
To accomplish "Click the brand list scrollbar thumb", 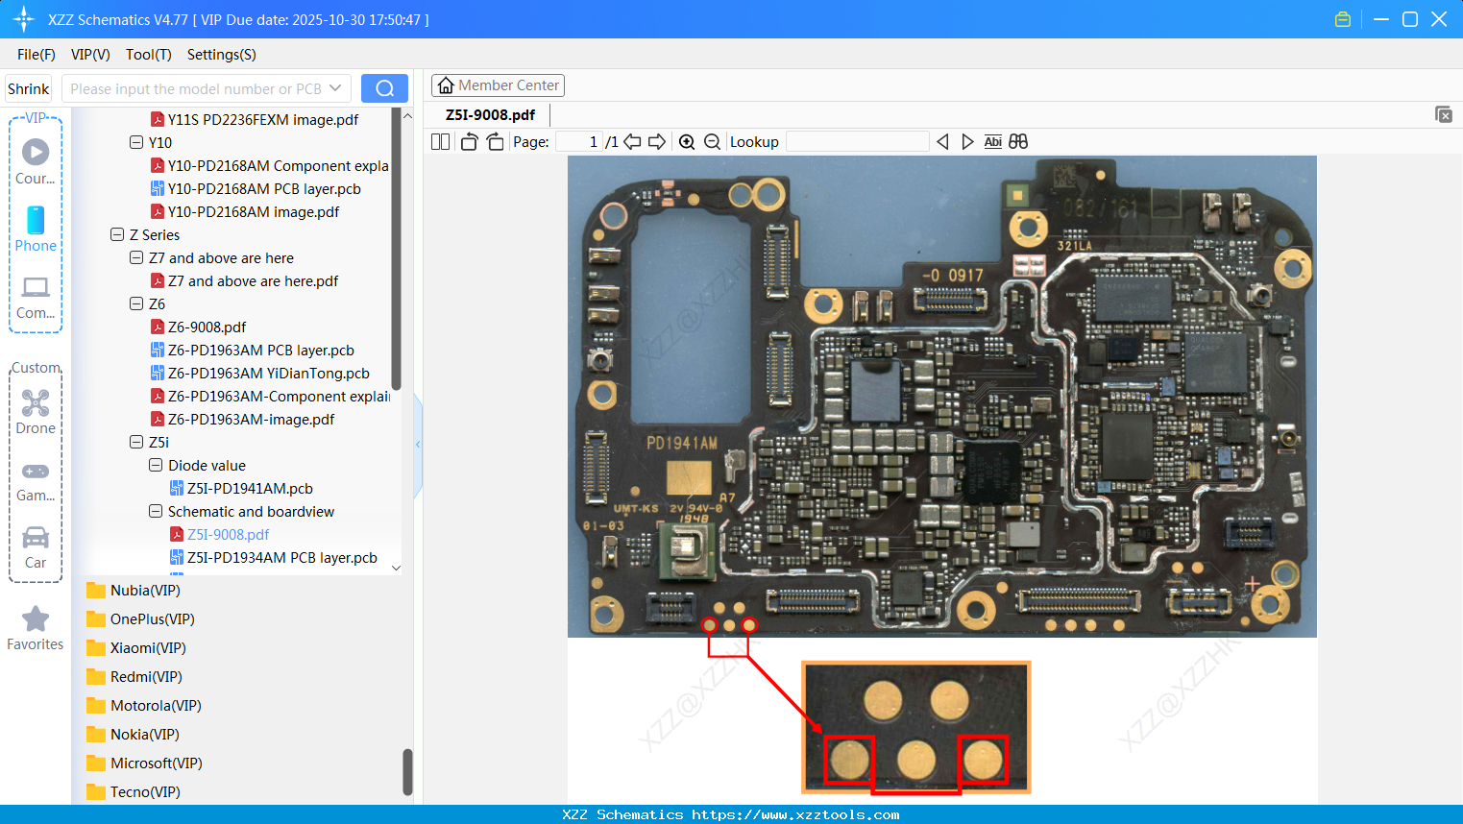I will click(x=407, y=772).
